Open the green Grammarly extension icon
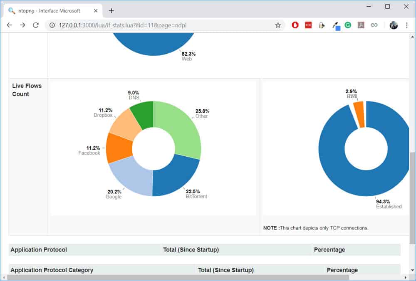416x281 pixels. coord(348,25)
